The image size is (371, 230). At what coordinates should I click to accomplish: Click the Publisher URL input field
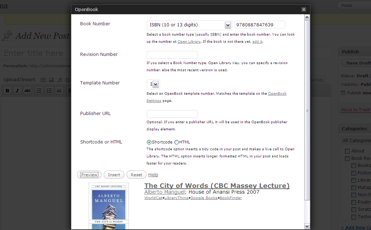coord(172,114)
